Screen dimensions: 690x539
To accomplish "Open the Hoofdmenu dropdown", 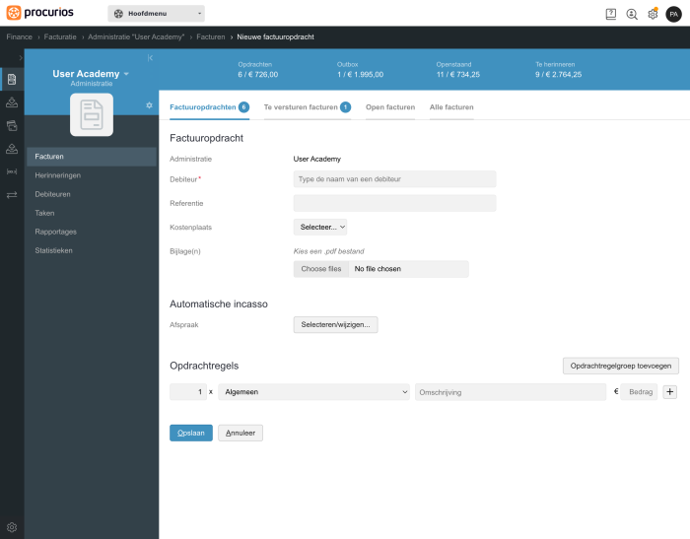I will tap(156, 14).
